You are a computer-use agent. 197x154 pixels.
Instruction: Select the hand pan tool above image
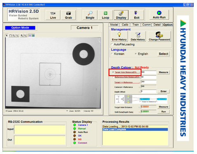[10, 36]
